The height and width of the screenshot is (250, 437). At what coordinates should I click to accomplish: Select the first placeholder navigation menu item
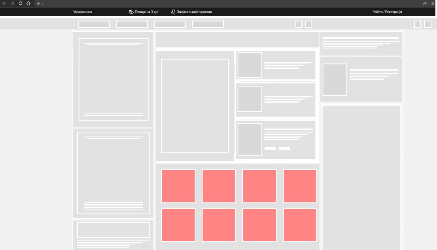(x=94, y=24)
